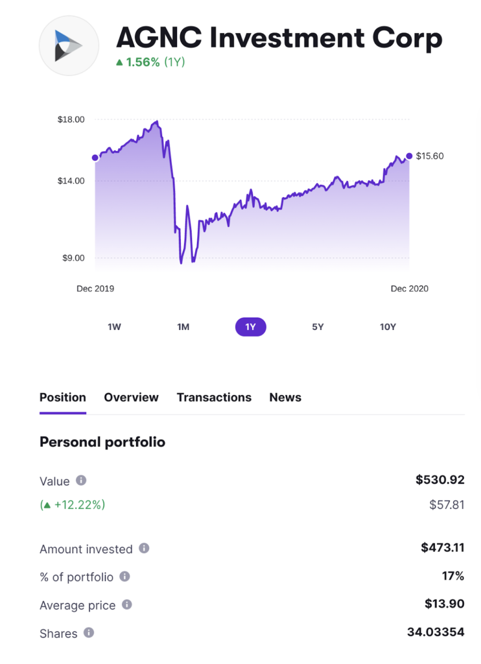Open the News tab
The image size is (481, 664).
pyautogui.click(x=285, y=397)
